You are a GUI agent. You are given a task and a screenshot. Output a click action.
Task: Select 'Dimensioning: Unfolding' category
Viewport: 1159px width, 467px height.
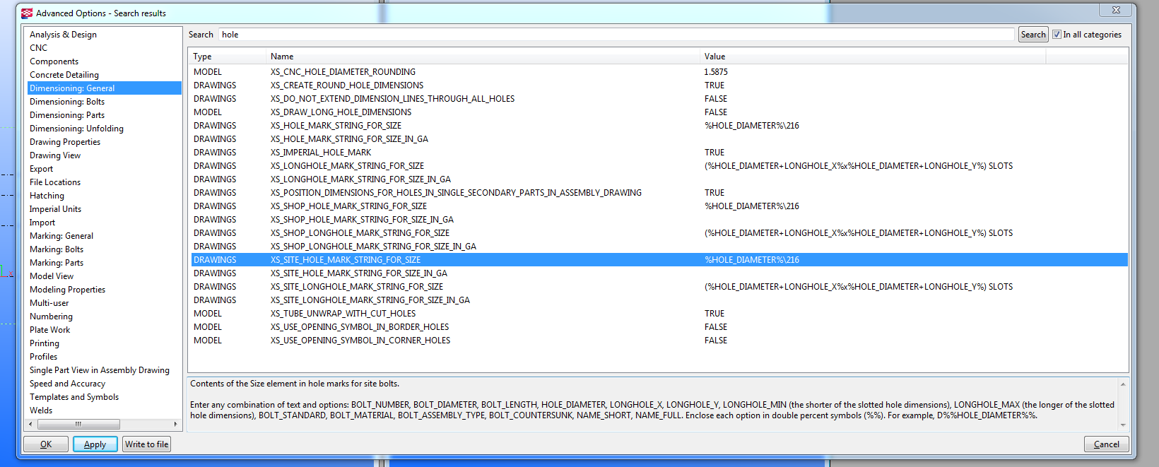pos(76,129)
